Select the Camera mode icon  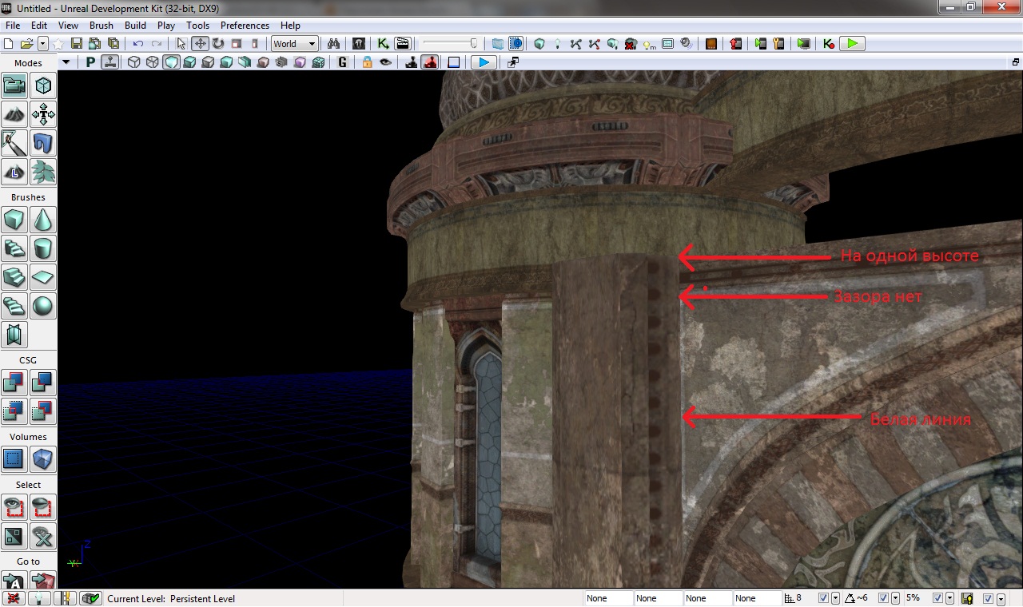coord(14,85)
